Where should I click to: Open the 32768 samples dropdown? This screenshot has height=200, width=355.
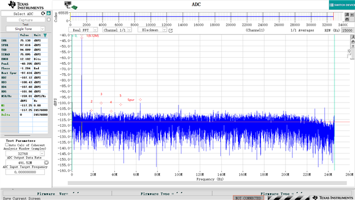point(25,153)
